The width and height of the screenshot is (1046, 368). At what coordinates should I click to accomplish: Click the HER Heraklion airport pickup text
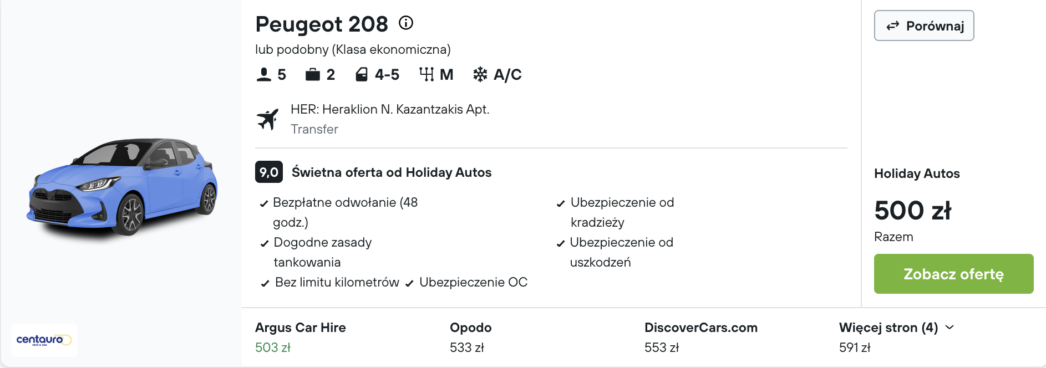point(390,109)
